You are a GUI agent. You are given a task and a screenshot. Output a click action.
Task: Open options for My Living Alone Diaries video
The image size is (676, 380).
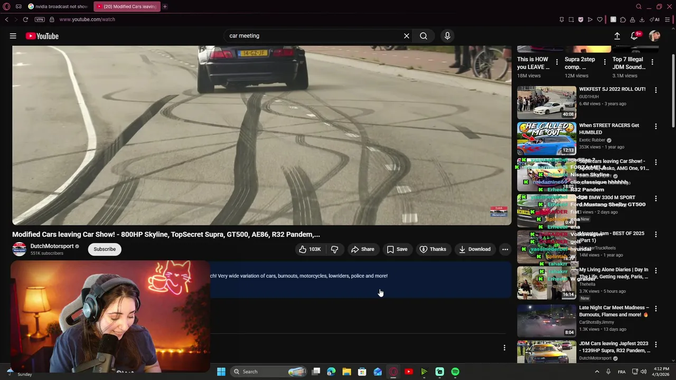(656, 270)
